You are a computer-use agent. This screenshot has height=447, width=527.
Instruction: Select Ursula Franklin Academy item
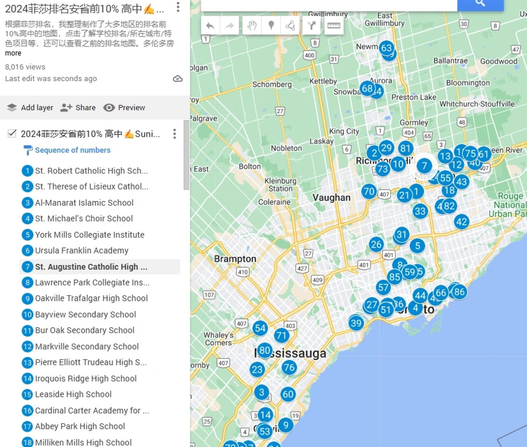(x=100, y=250)
